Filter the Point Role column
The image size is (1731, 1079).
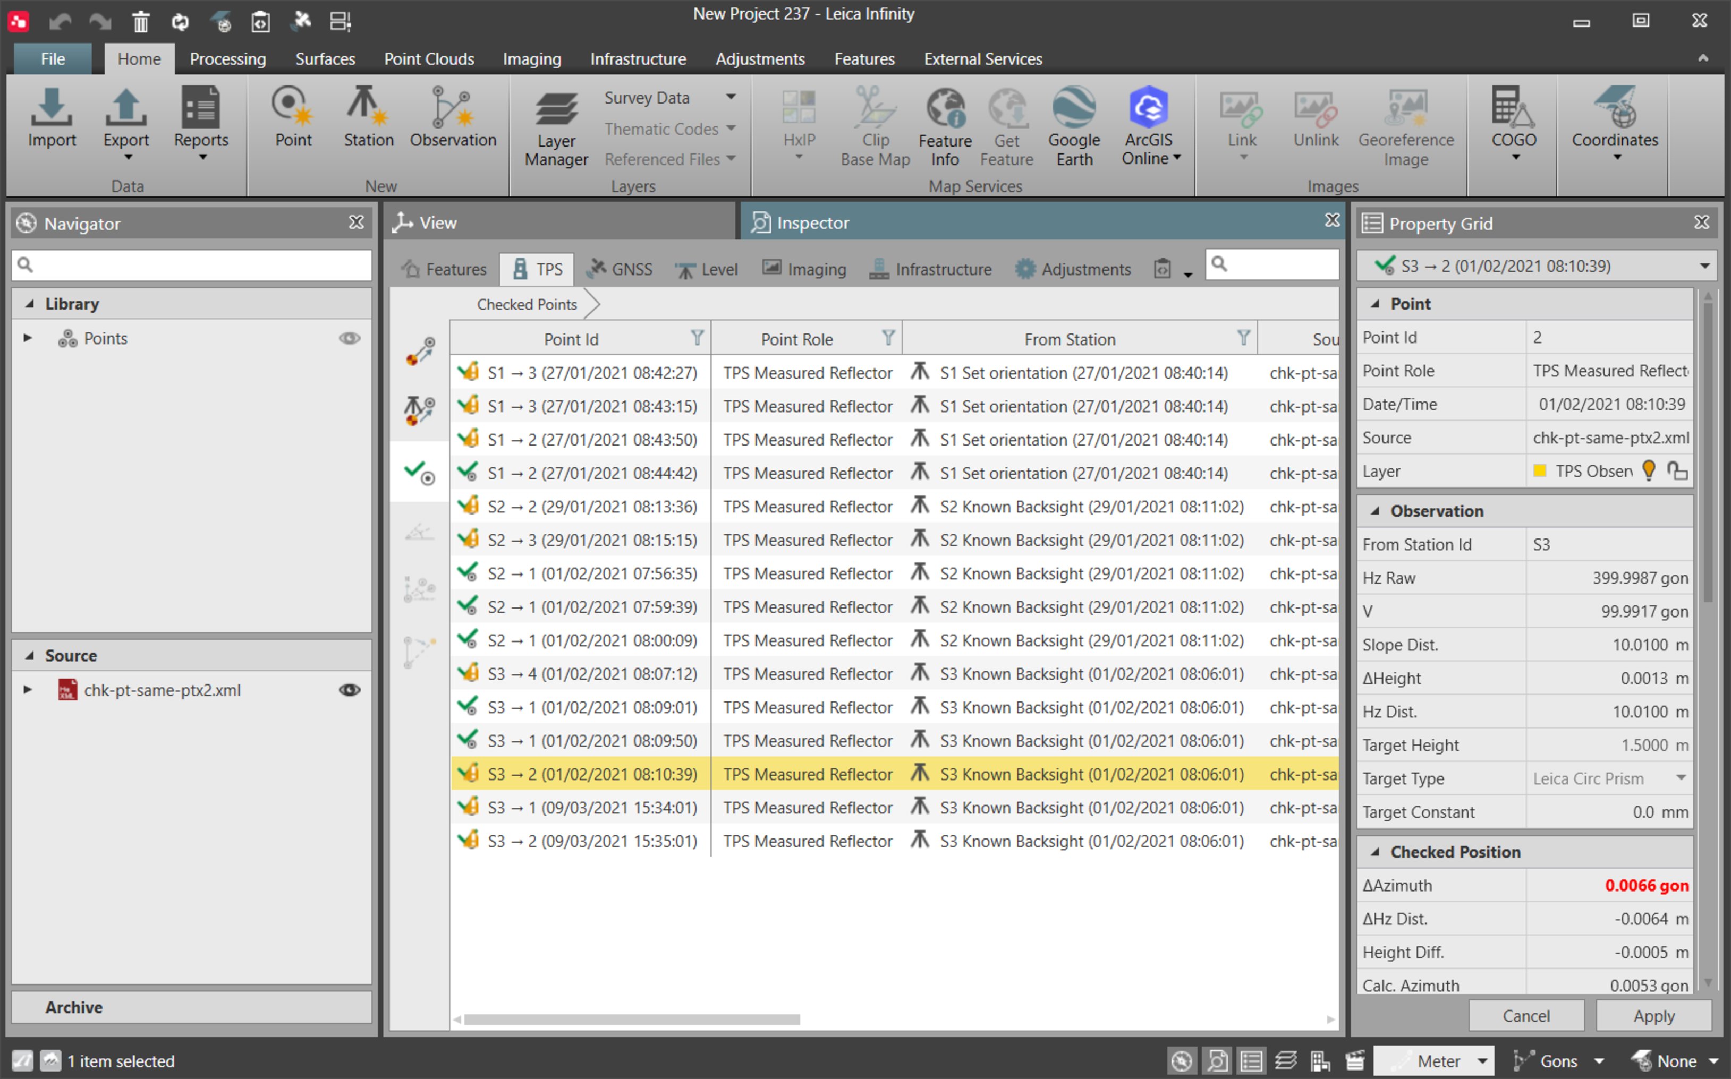pyautogui.click(x=888, y=338)
